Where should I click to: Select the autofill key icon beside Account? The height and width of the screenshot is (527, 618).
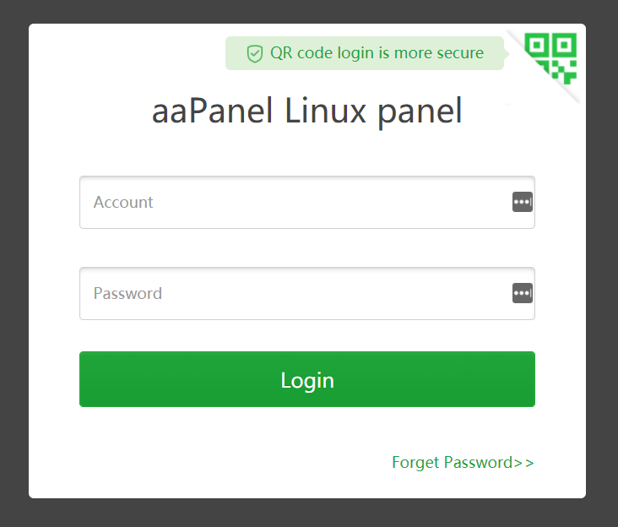pos(523,202)
